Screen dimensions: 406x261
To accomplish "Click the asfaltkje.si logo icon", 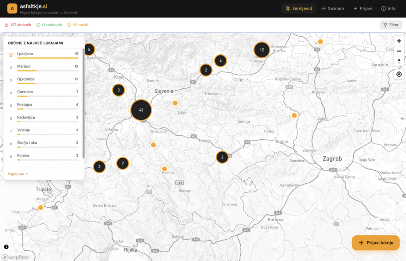I will point(12,8).
